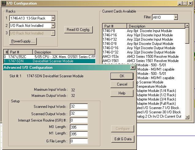
Task: Select 1746-O*32 32pt Discrete Output Module
Action: pos(144,52)
